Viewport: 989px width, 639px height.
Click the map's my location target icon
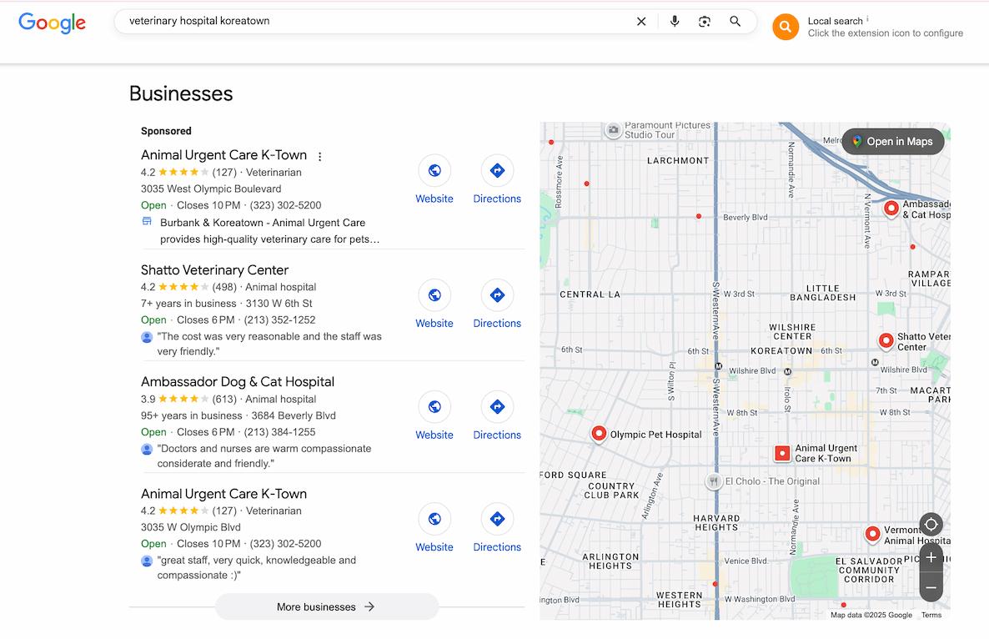coord(931,524)
